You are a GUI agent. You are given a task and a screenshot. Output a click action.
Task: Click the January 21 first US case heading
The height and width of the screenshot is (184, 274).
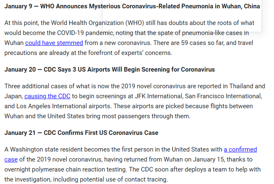coord(81,133)
